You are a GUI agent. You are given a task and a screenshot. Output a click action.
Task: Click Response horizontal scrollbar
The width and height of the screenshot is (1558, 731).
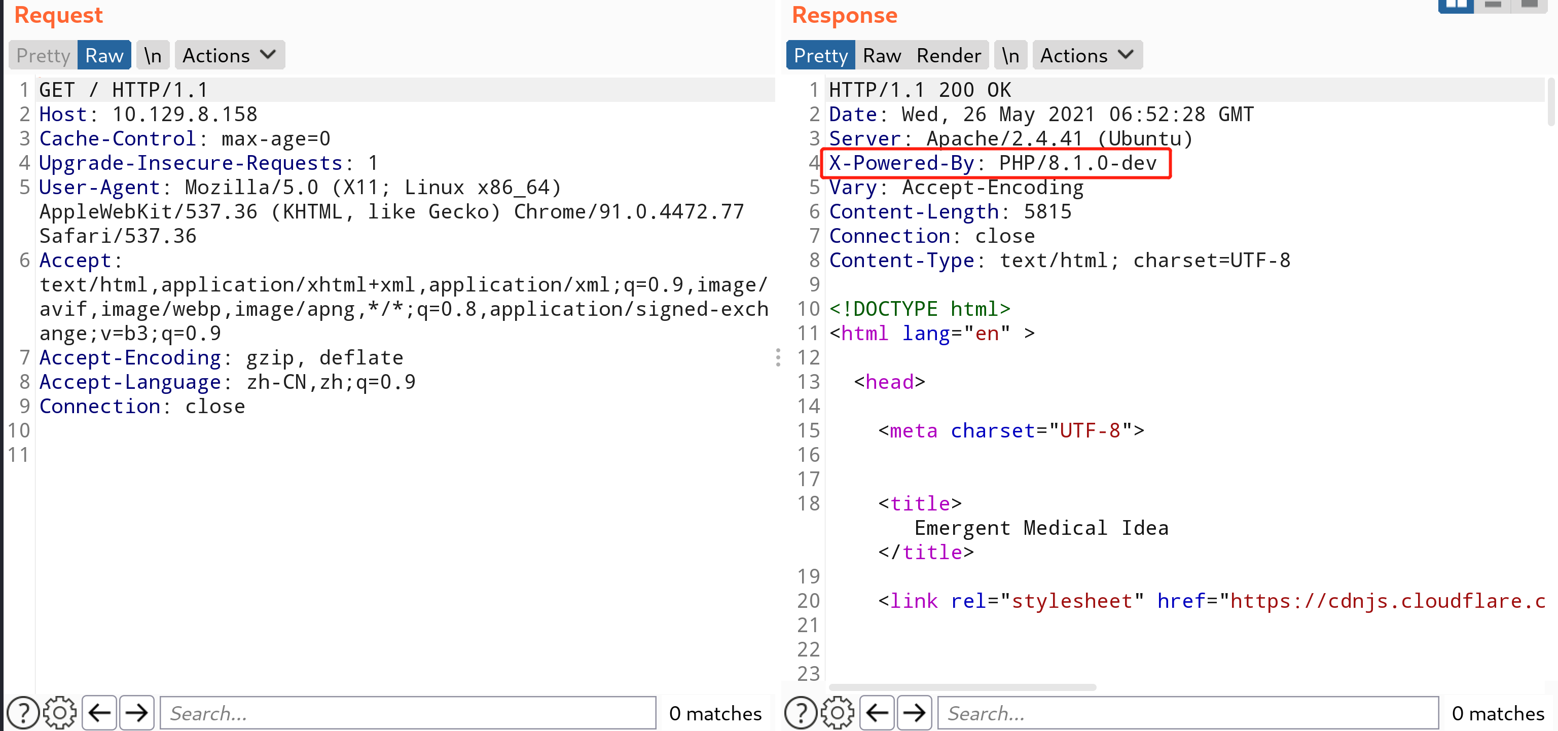[962, 687]
